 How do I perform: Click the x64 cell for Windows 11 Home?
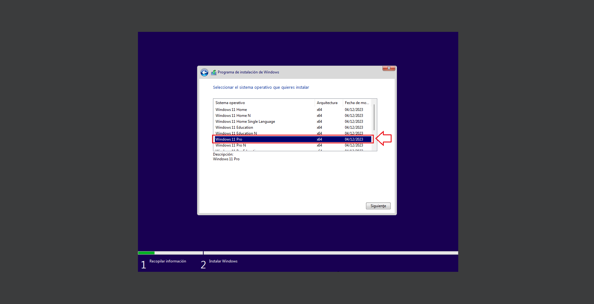click(319, 110)
